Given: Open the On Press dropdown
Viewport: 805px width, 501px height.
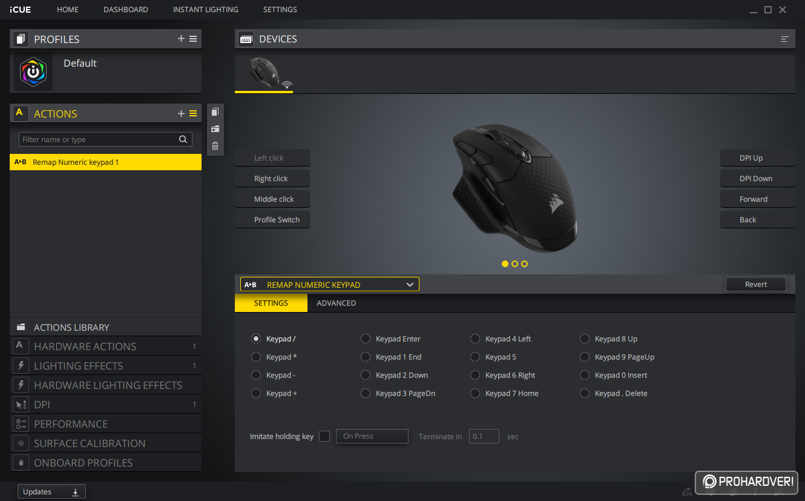Looking at the screenshot, I should tap(372, 436).
